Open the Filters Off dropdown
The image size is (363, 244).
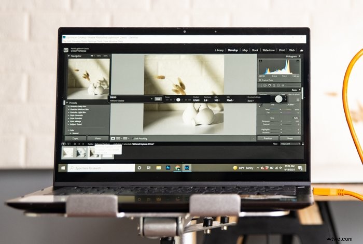pyautogui.click(x=290, y=144)
